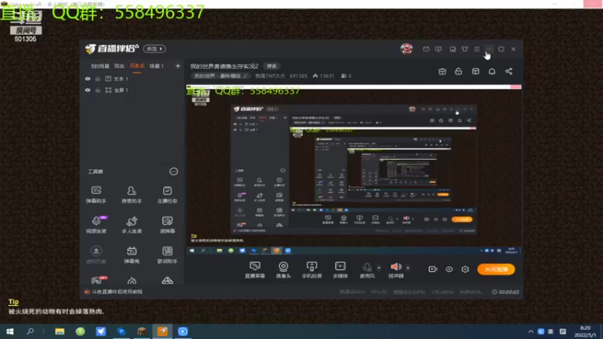The height and width of the screenshot is (339, 603).
Task: Switch to 我的场景 scene tab
Action: (100, 66)
